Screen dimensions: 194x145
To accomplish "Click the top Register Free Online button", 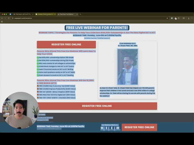I will click(x=66, y=44).
